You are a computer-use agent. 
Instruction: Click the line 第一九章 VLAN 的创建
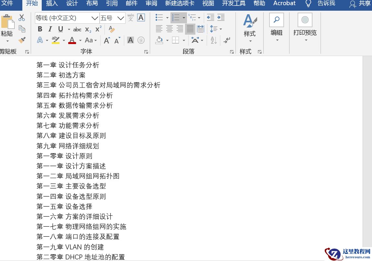70,247
